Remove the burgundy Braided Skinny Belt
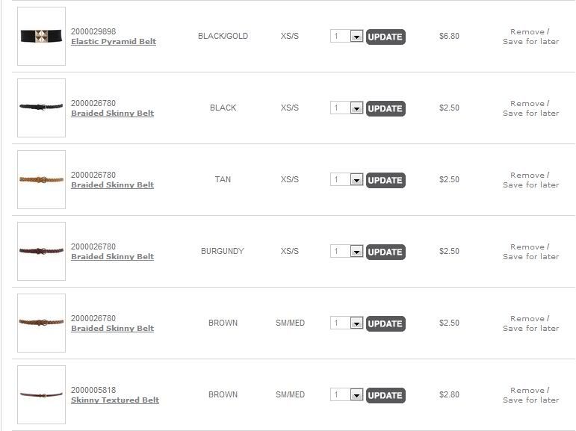 (527, 246)
